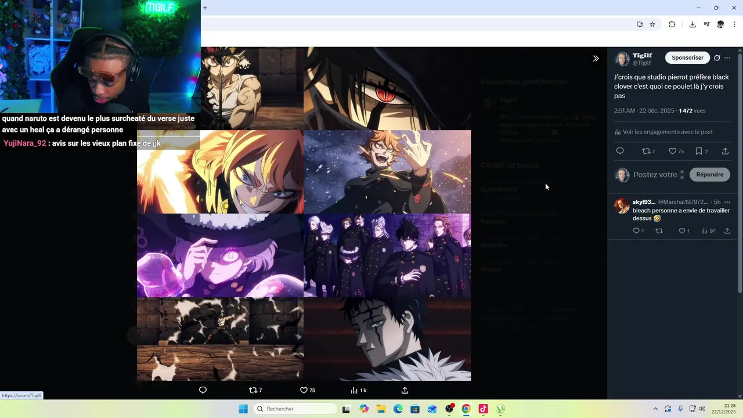Repost skyl93's reply
743x418 pixels.
(x=659, y=231)
